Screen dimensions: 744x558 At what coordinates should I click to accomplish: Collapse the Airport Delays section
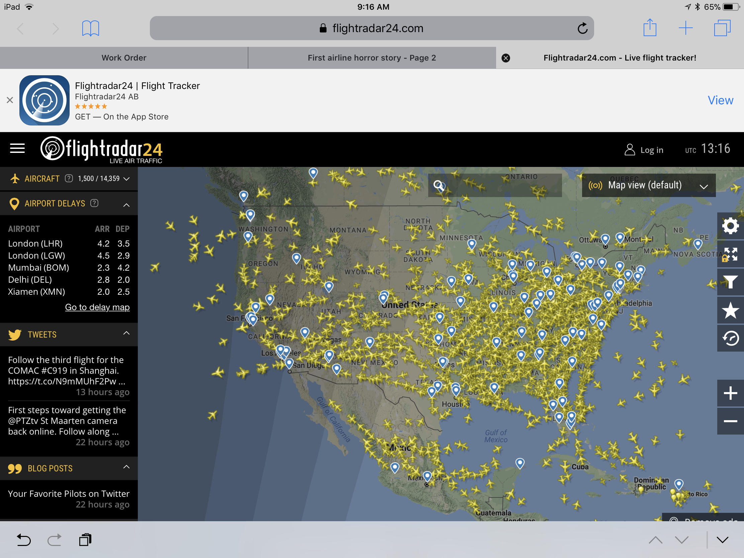[126, 204]
